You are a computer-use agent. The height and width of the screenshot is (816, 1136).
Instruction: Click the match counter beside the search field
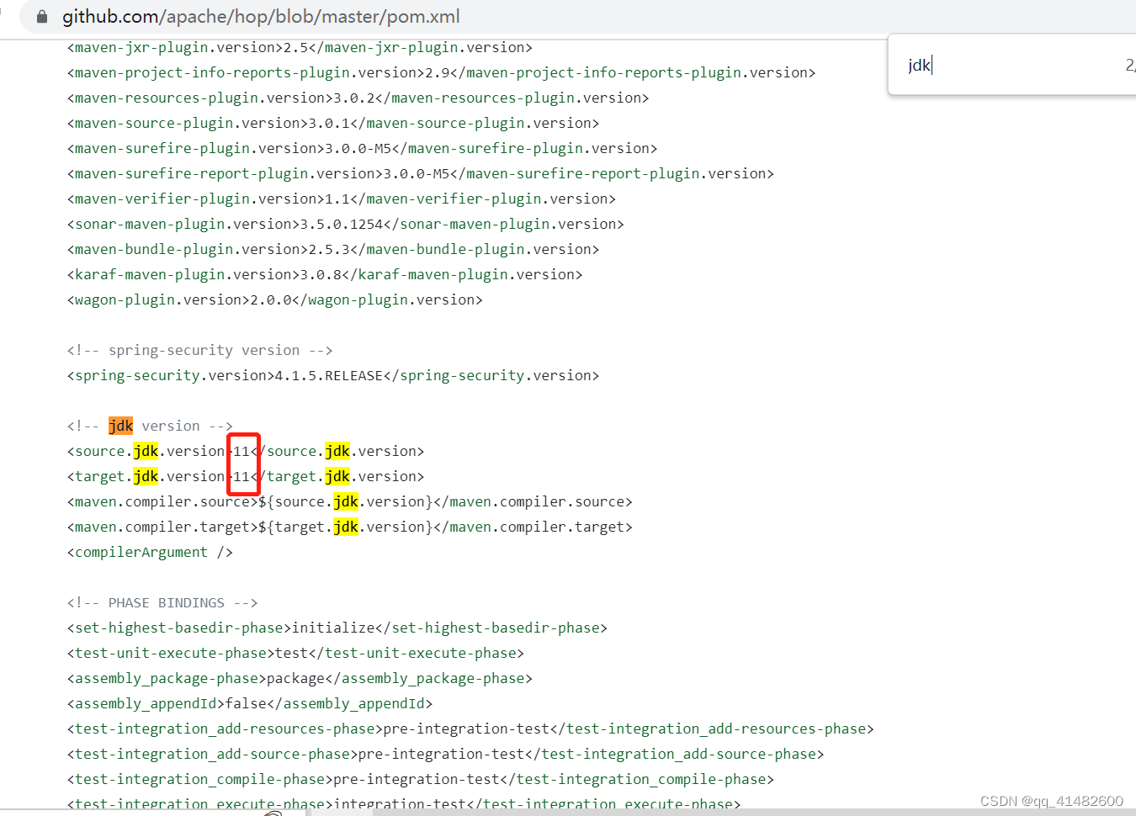[x=1129, y=65]
